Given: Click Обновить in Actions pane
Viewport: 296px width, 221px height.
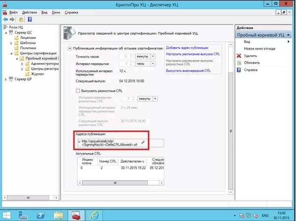Looking at the screenshot, I should 252,63.
